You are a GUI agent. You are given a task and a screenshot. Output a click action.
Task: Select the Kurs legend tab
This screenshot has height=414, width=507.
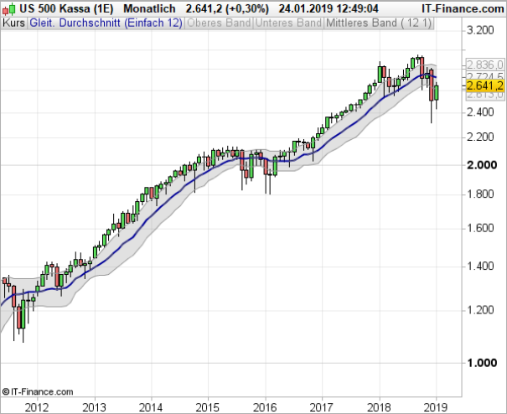click(x=14, y=23)
